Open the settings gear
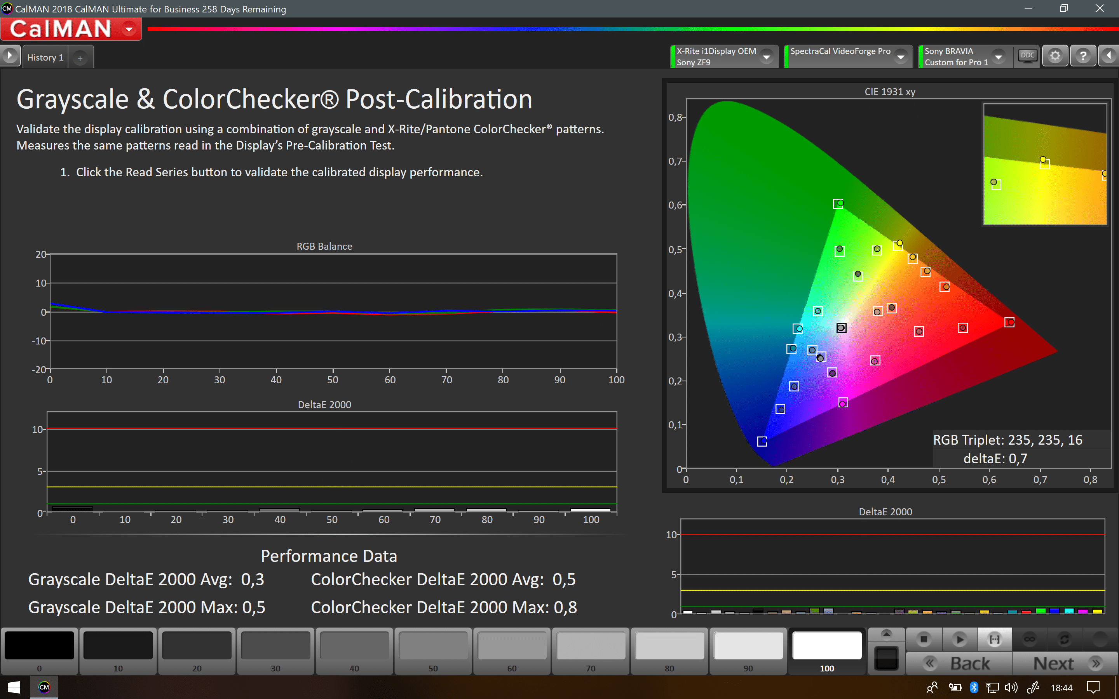This screenshot has height=699, width=1119. (1055, 56)
